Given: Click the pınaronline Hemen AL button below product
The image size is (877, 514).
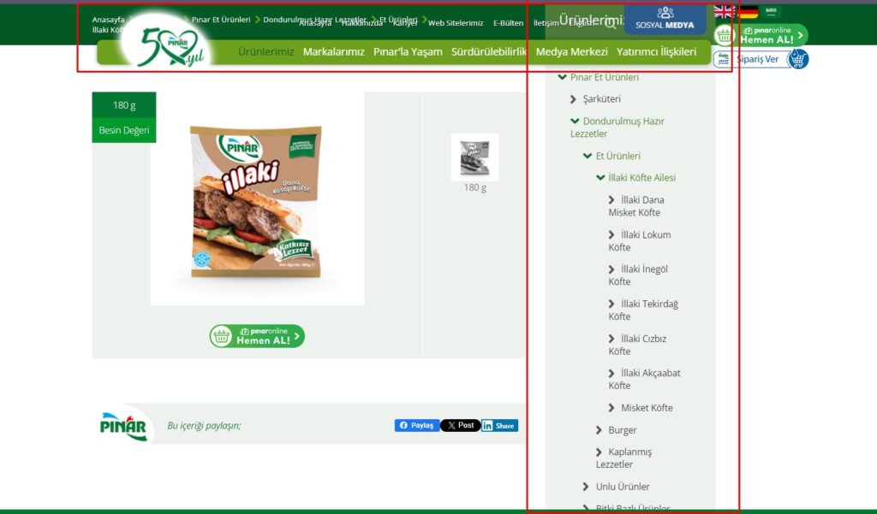Looking at the screenshot, I should (x=257, y=336).
